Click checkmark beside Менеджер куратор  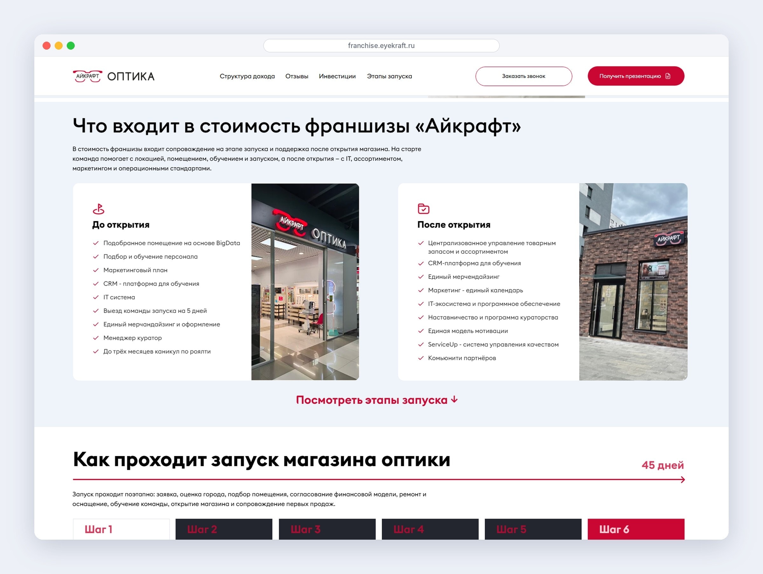pos(96,338)
